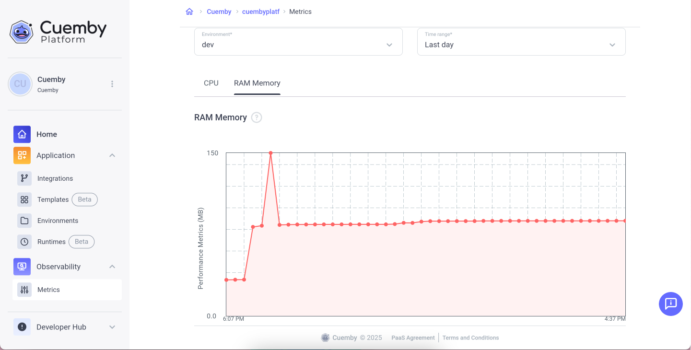This screenshot has height=350, width=691.
Task: Open the Integrations section
Action: (55, 178)
